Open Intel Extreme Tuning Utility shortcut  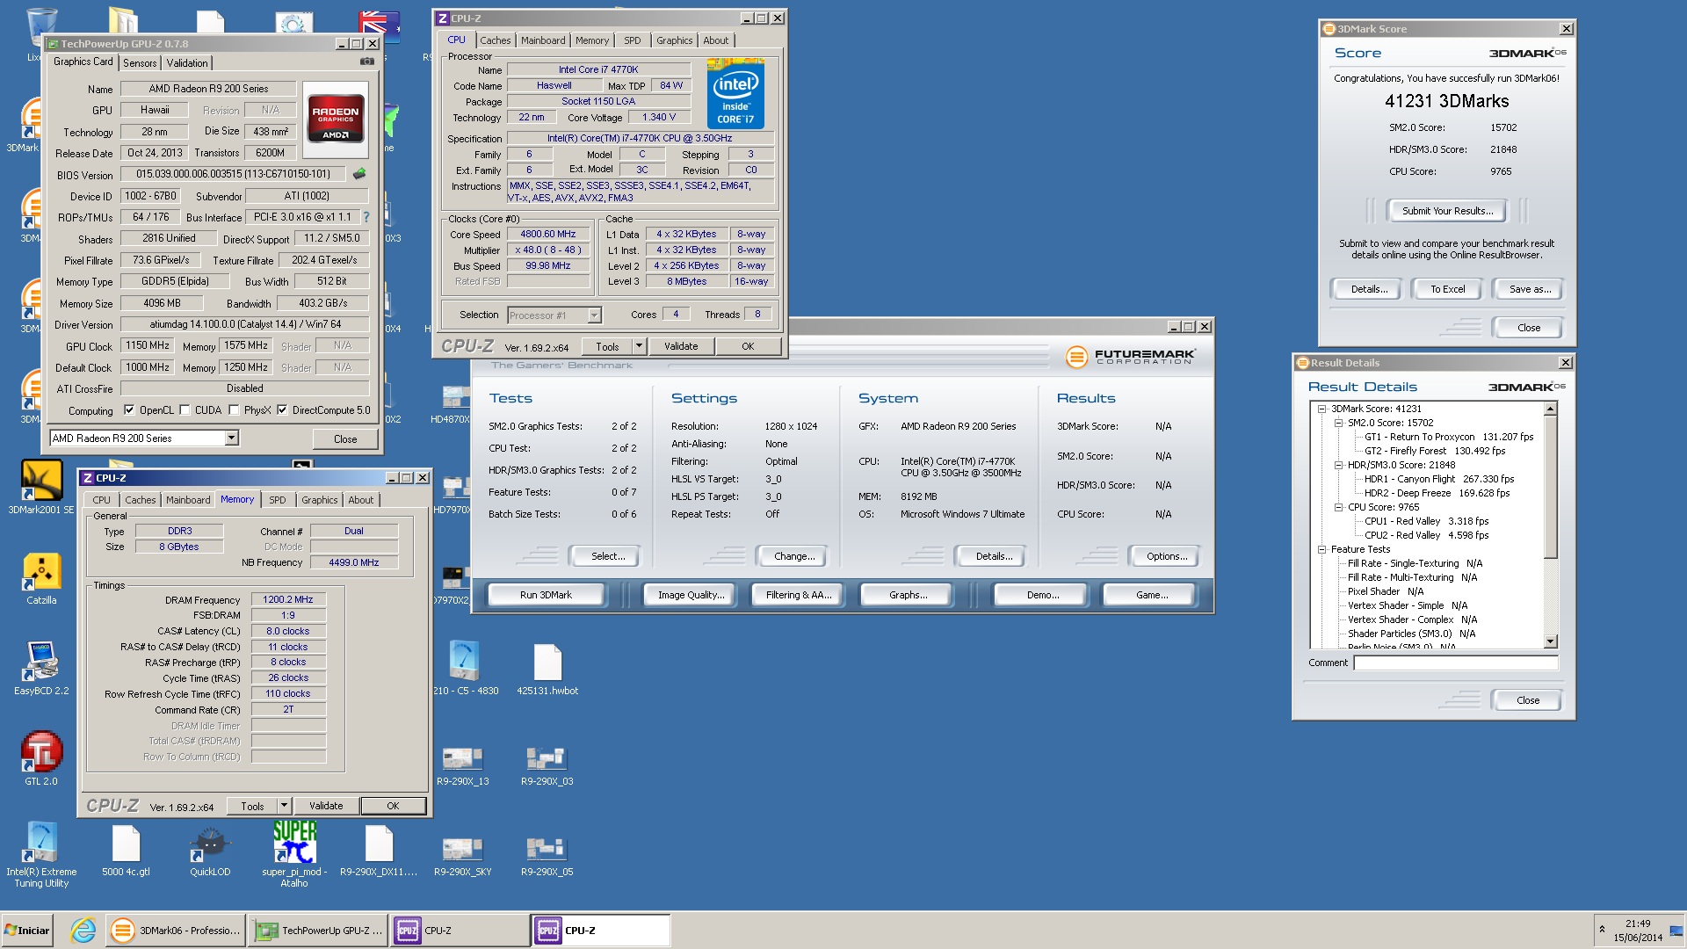tap(41, 855)
